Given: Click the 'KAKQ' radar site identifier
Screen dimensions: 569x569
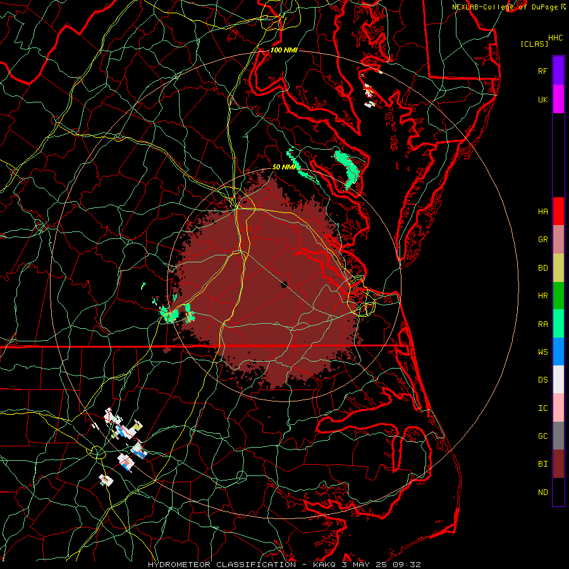Looking at the screenshot, I should point(324,565).
